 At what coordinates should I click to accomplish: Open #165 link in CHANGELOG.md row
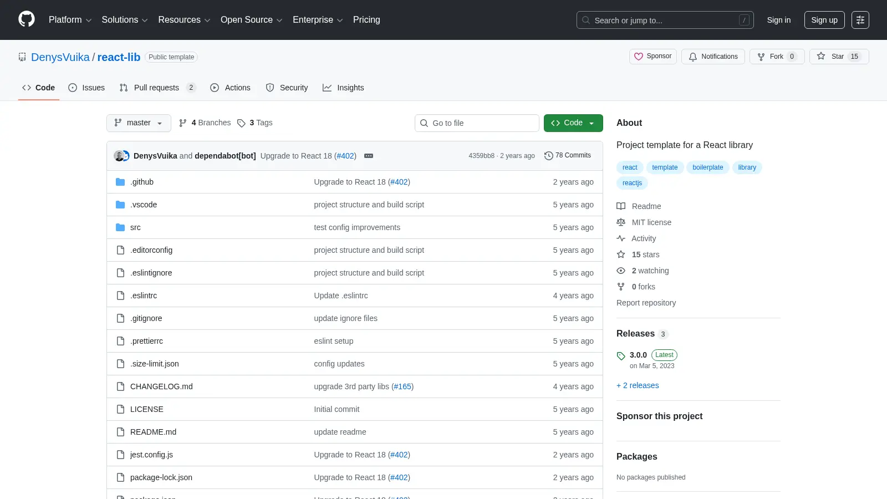402,386
